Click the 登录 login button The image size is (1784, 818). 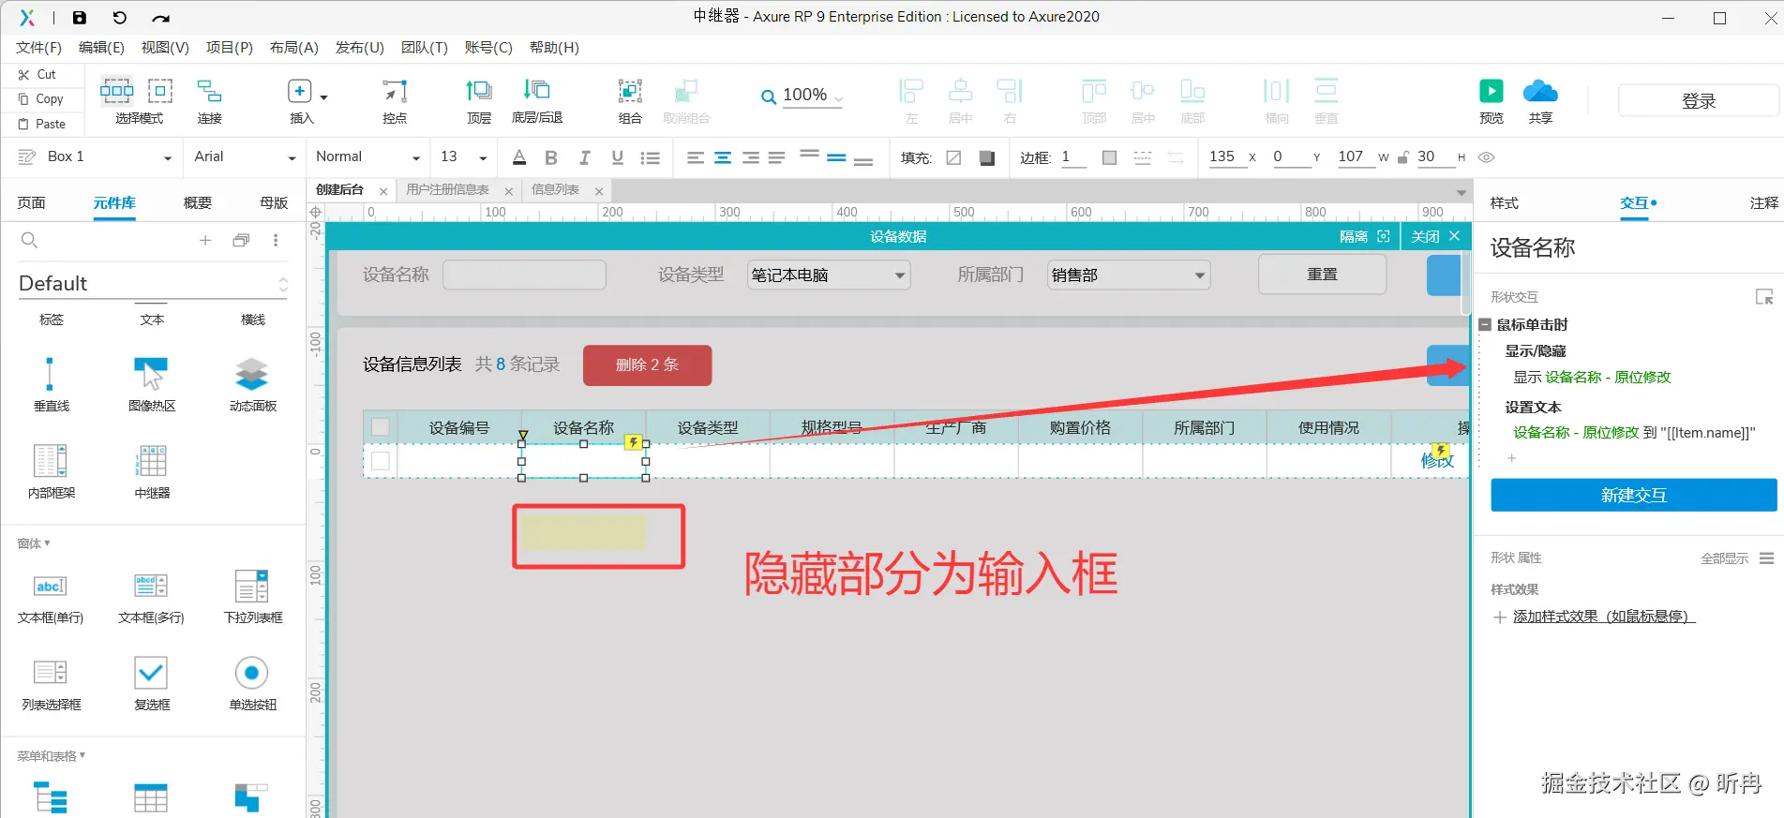tap(1698, 101)
